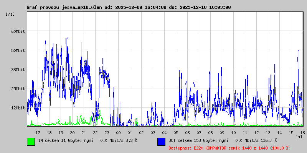Viewport: 307px width, 153px height.
Task: Click the '25Mbit' y-axis label
Action: pos(18,89)
